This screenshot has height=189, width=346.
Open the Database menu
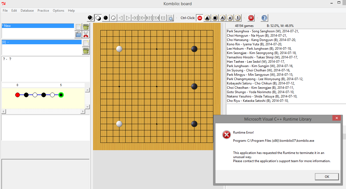click(x=27, y=11)
